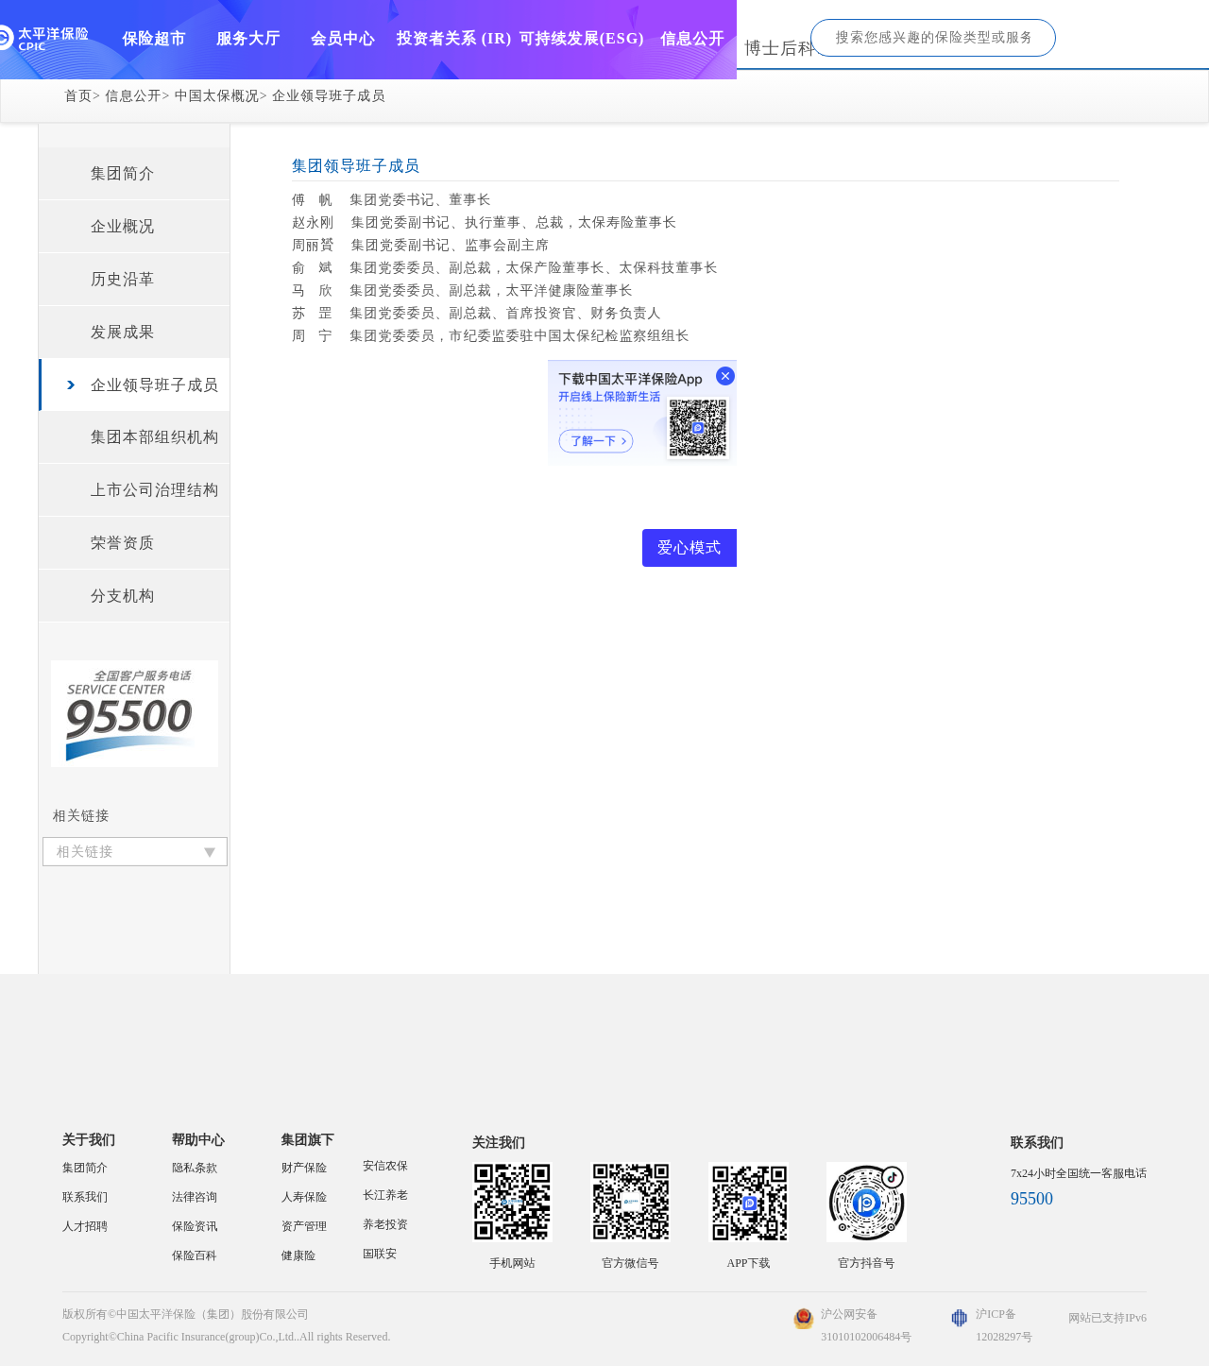Click the 了解一下 button in popup
The image size is (1209, 1366).
tap(596, 441)
